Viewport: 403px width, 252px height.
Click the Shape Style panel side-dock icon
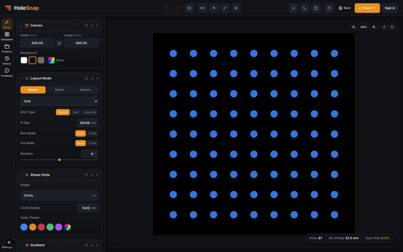[x=86, y=175]
